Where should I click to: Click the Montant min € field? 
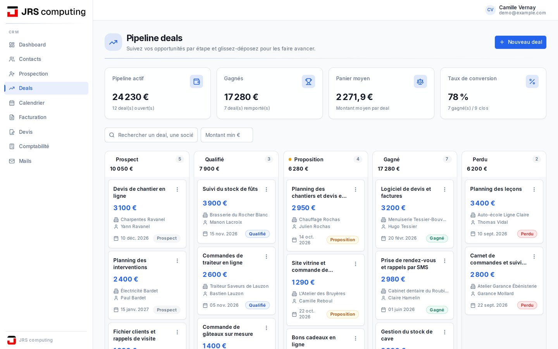click(227, 135)
